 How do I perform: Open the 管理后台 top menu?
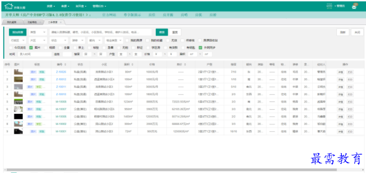pyautogui.click(x=99, y=6)
